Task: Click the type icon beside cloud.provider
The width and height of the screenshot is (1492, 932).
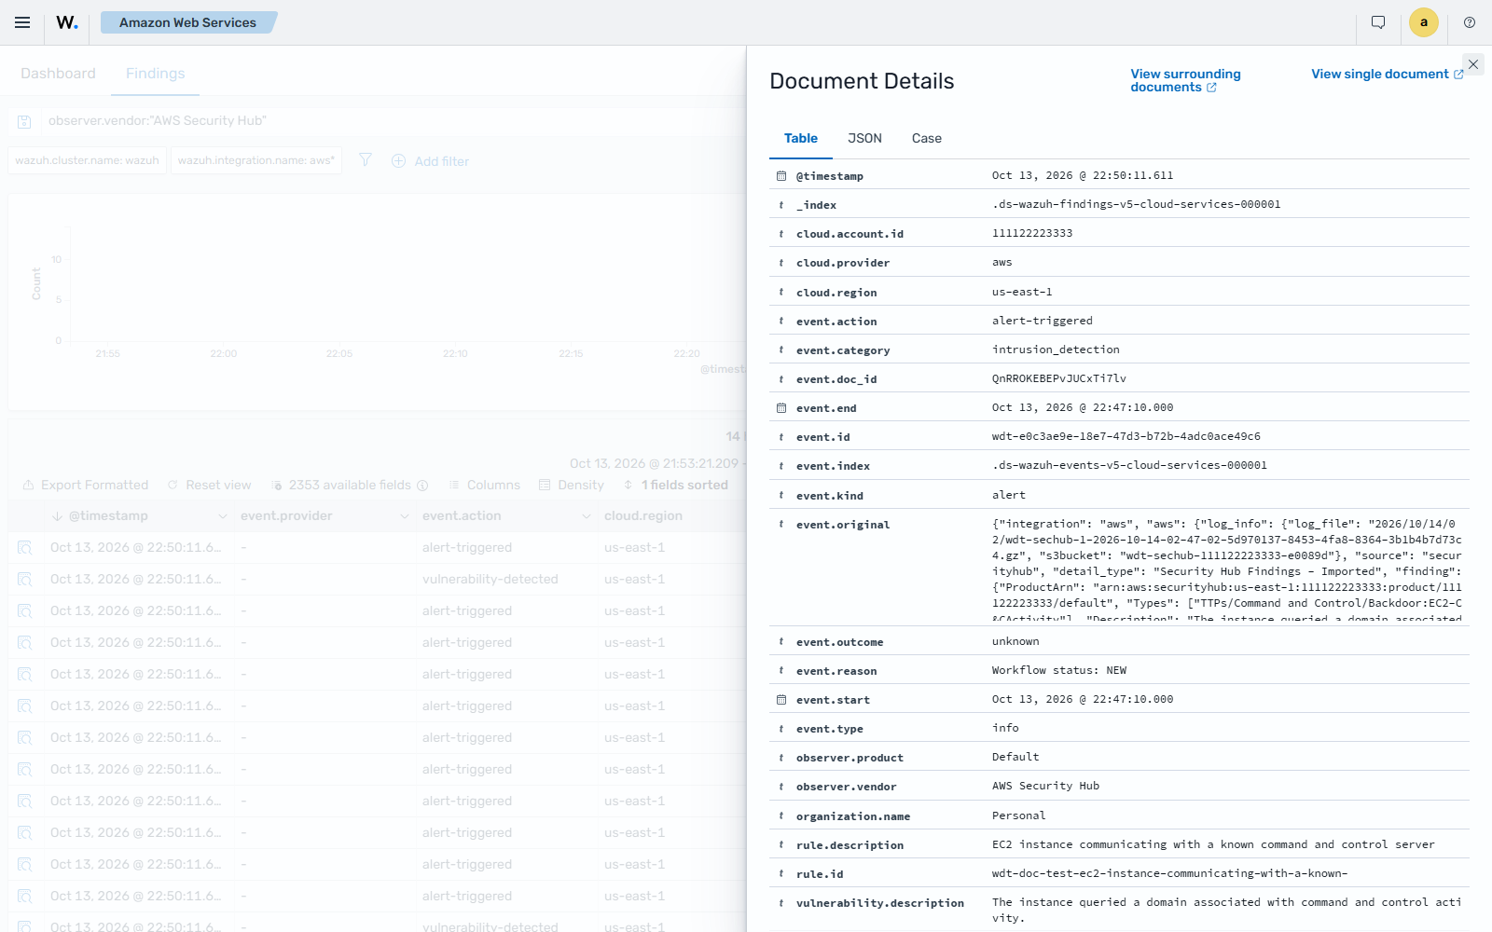Action: [781, 263]
